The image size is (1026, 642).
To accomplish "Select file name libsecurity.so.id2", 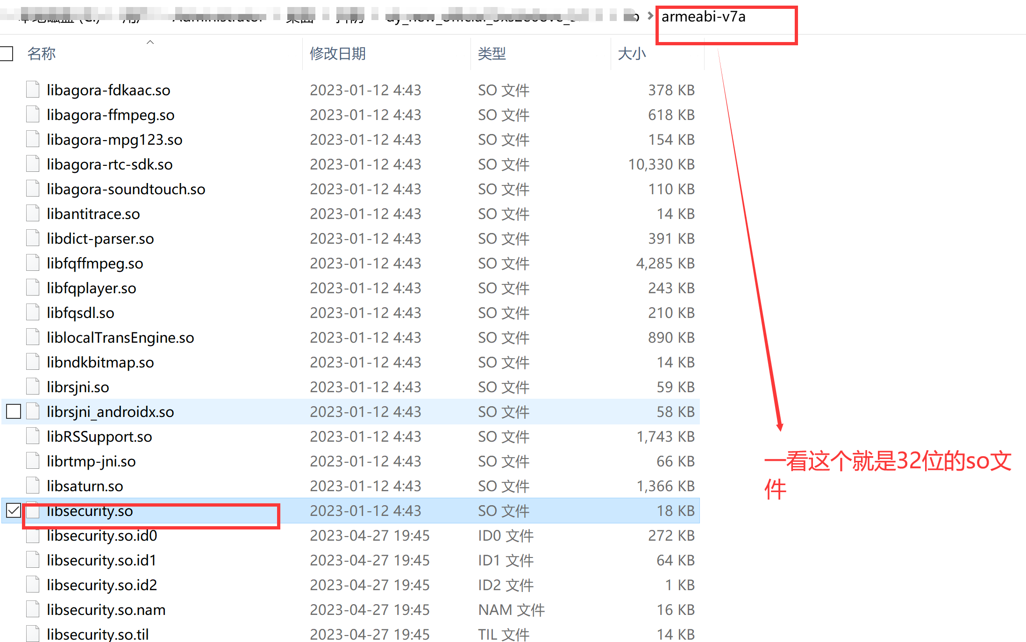I will (x=102, y=585).
